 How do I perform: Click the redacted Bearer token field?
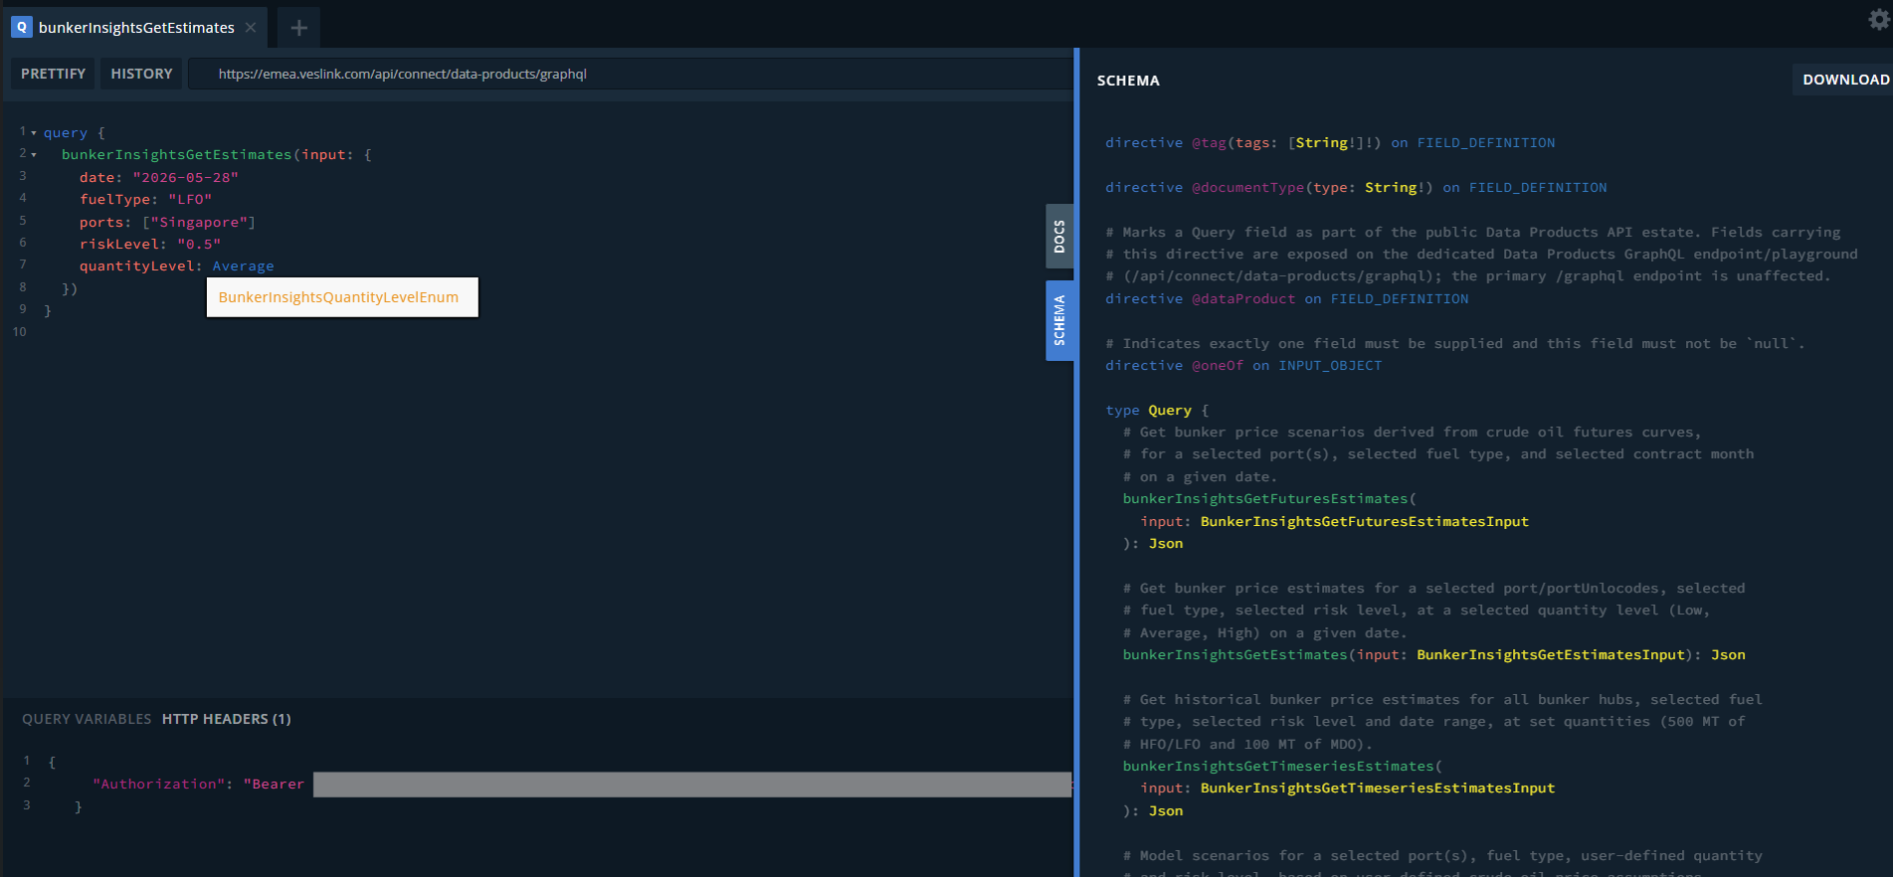pos(692,785)
